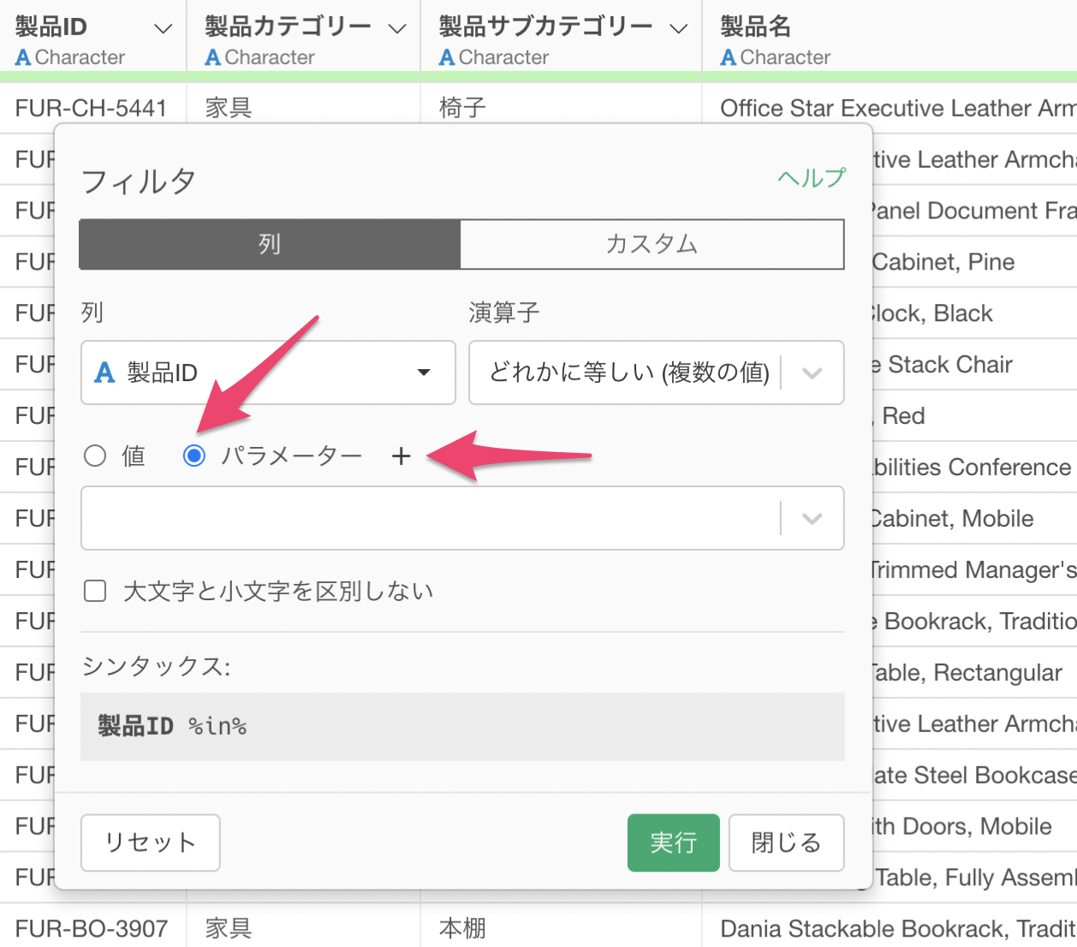
Task: Open the 列 column selection dropdown
Action: [423, 372]
